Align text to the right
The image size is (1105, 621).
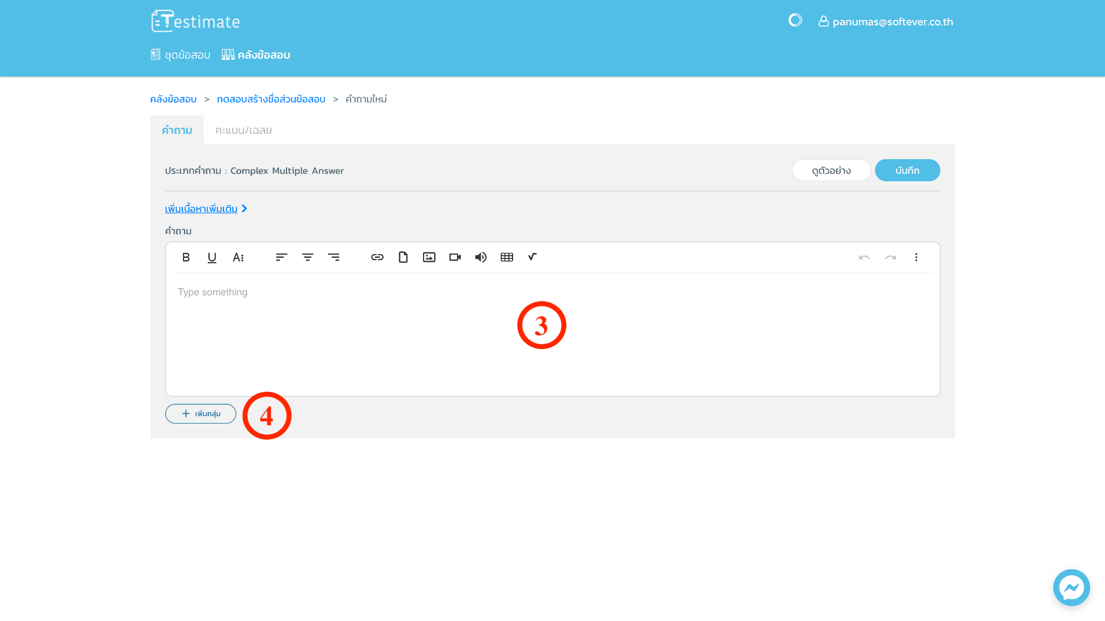point(334,257)
